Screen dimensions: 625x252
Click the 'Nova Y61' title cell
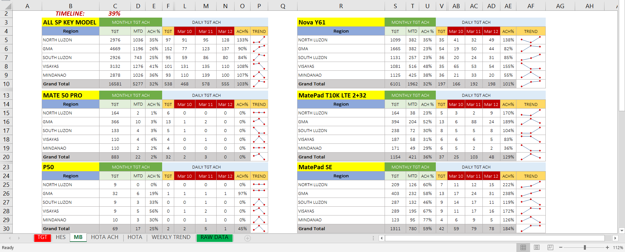341,22
